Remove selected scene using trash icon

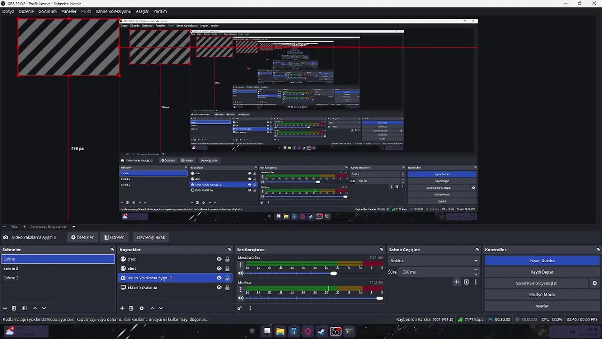[x=14, y=308]
